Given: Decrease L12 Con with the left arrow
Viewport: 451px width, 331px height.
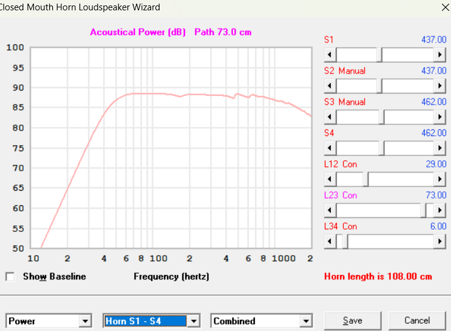Looking at the screenshot, I should tap(330, 179).
